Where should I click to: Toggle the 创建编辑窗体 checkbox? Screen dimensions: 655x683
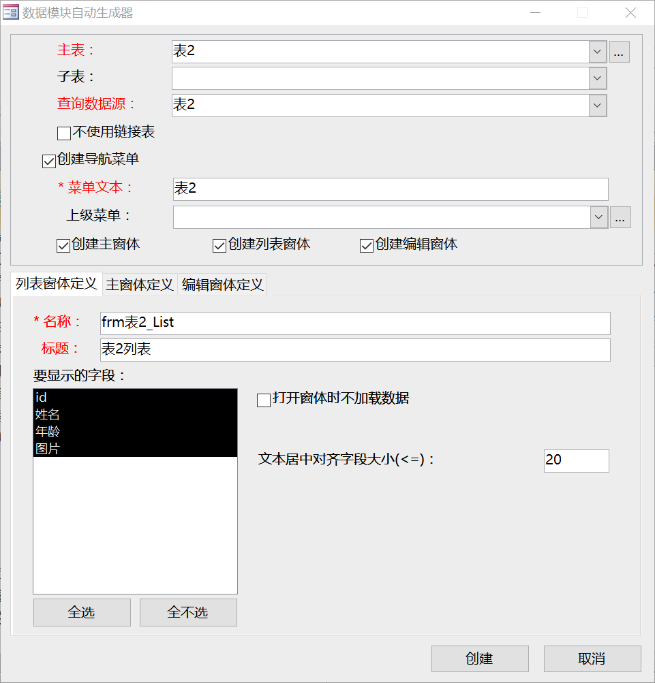366,246
